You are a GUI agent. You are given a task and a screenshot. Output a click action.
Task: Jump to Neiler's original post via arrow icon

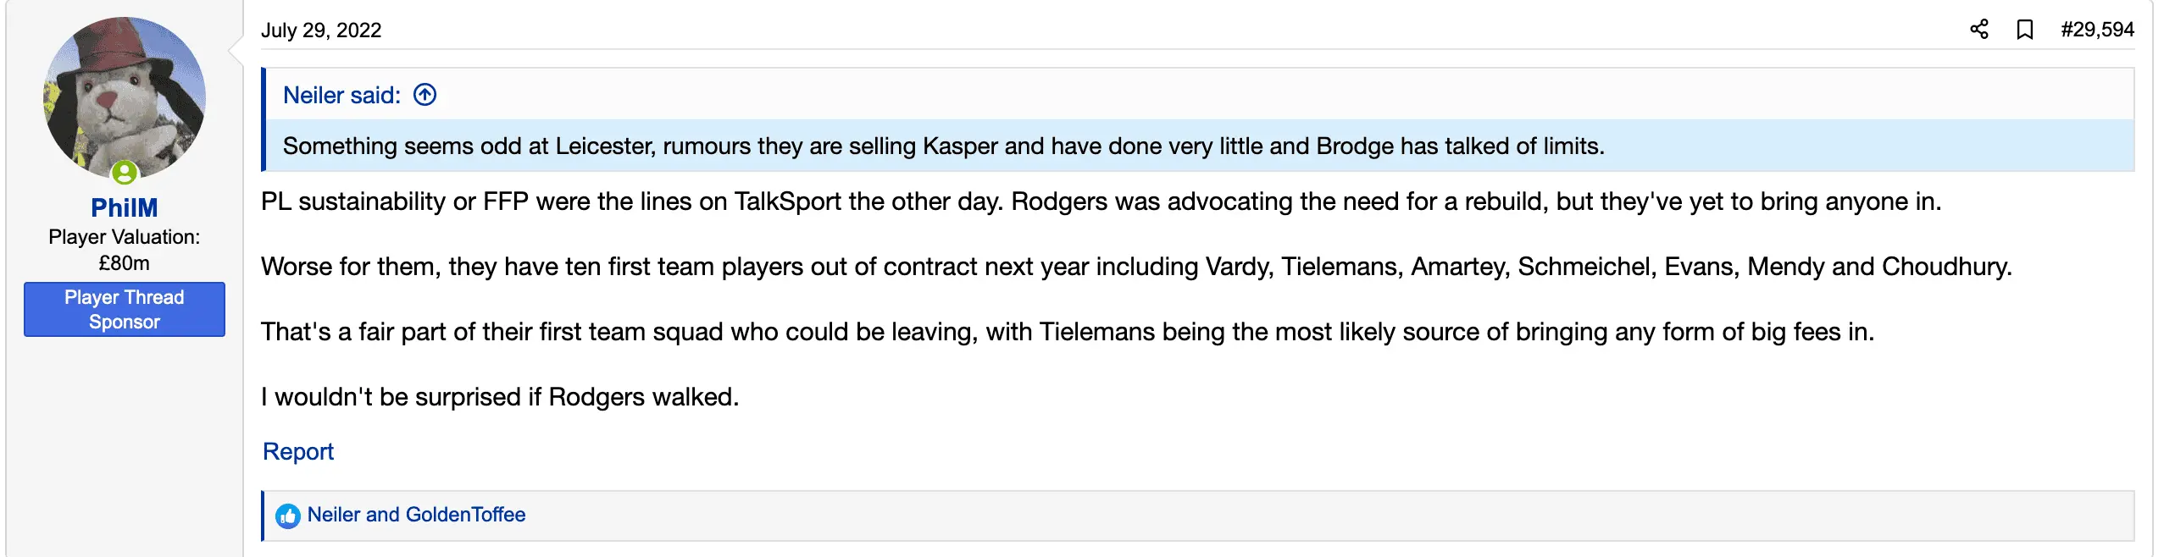pos(425,95)
